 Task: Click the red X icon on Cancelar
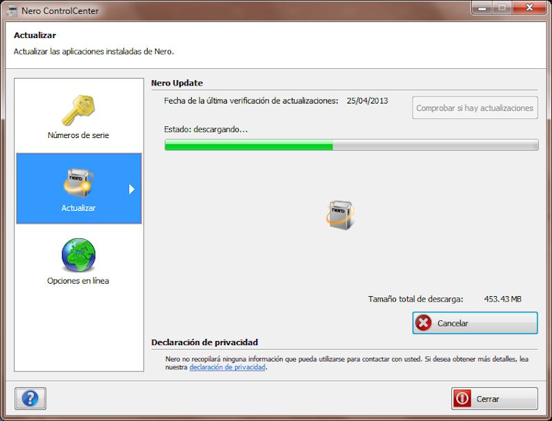423,323
